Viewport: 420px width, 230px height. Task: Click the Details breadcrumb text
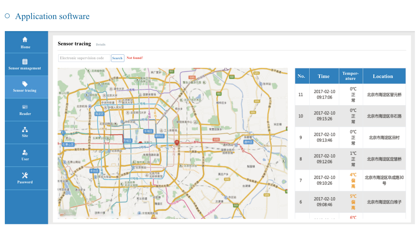(101, 45)
